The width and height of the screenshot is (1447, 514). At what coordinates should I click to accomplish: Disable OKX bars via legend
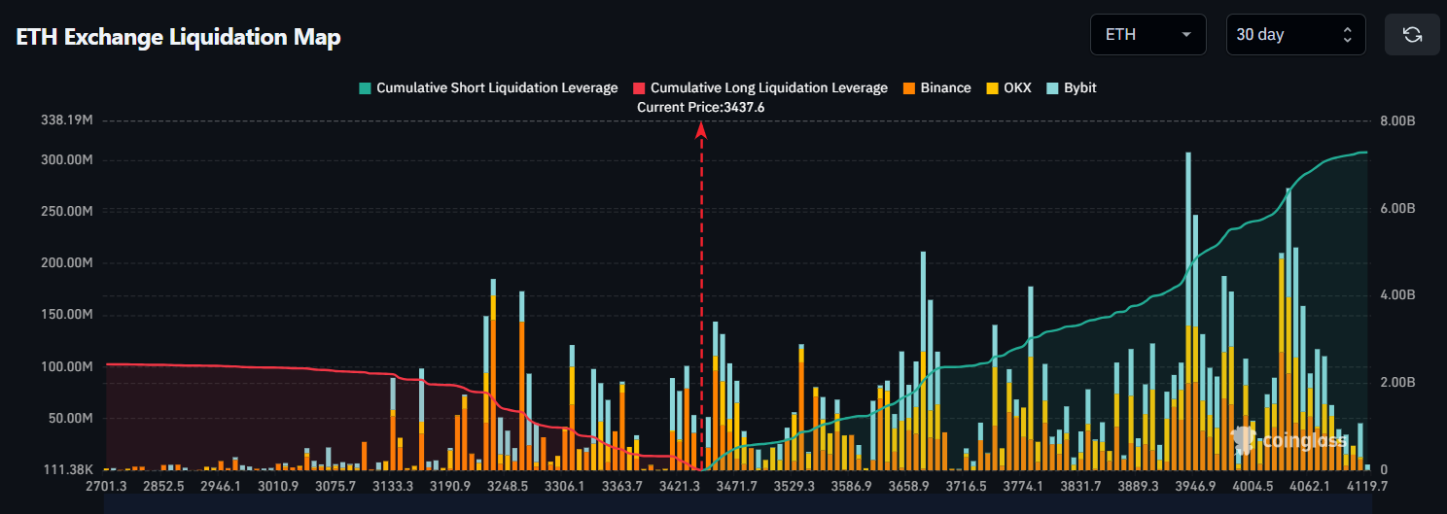coord(1008,87)
